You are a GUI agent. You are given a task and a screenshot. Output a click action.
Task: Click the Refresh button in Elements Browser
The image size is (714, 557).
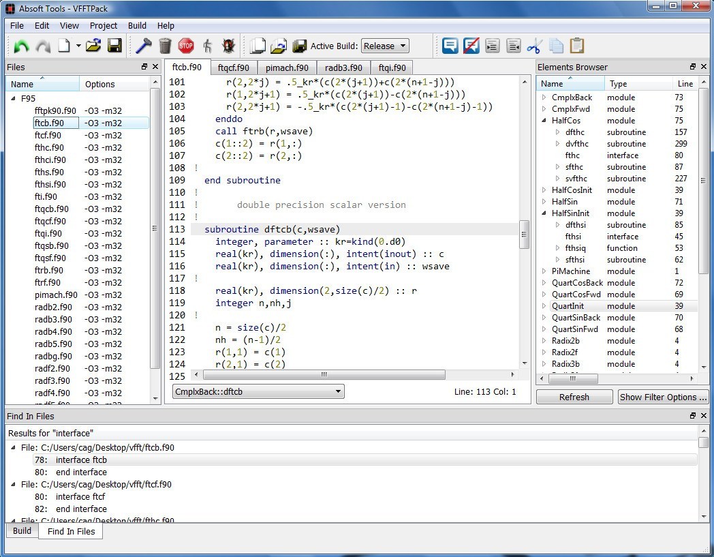(574, 397)
